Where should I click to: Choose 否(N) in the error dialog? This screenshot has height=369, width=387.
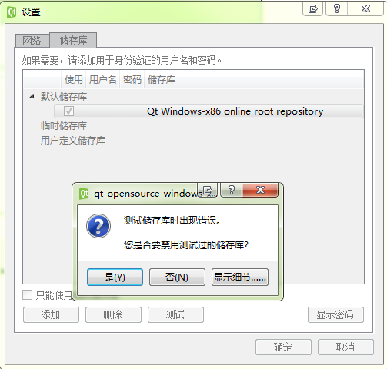[177, 277]
